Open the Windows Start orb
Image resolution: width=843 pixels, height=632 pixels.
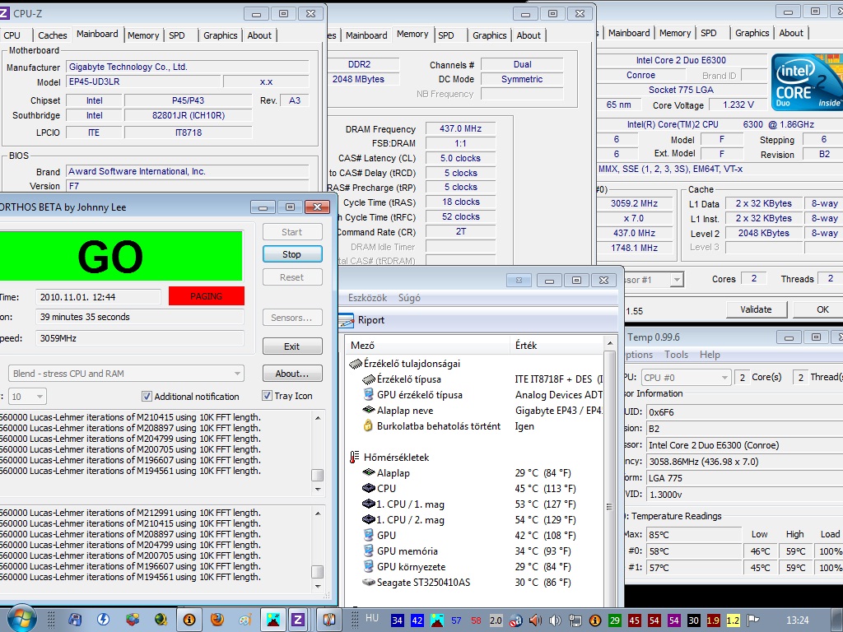pyautogui.click(x=21, y=618)
